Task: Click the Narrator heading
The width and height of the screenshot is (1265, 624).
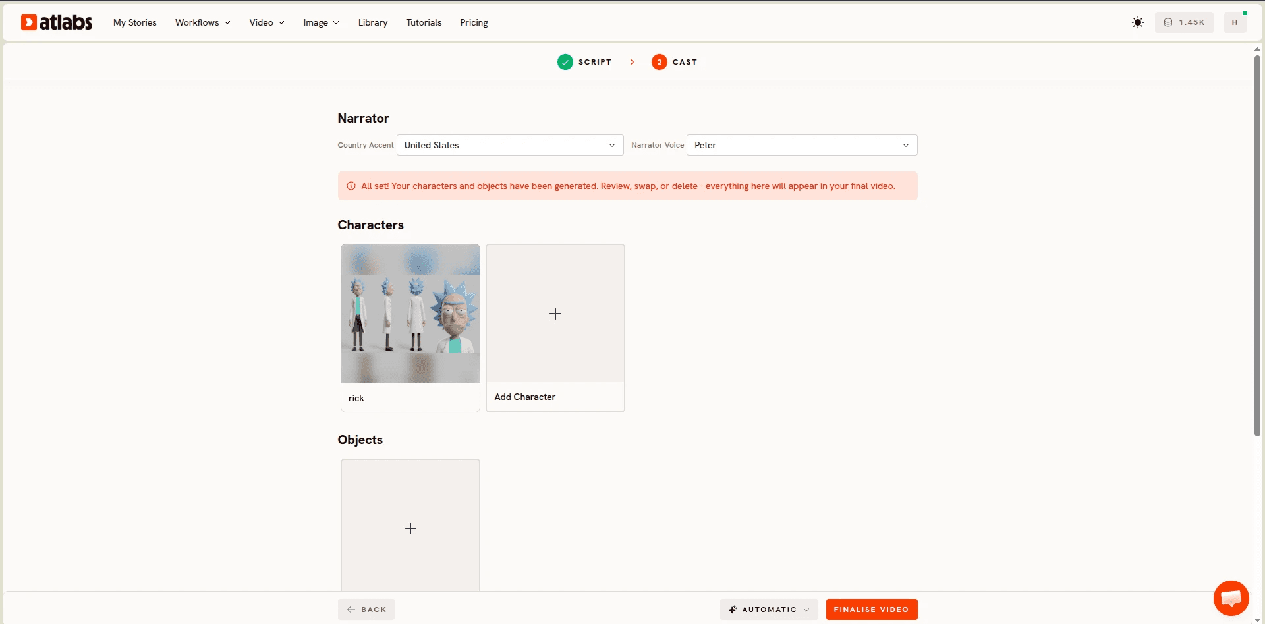Action: pos(363,118)
